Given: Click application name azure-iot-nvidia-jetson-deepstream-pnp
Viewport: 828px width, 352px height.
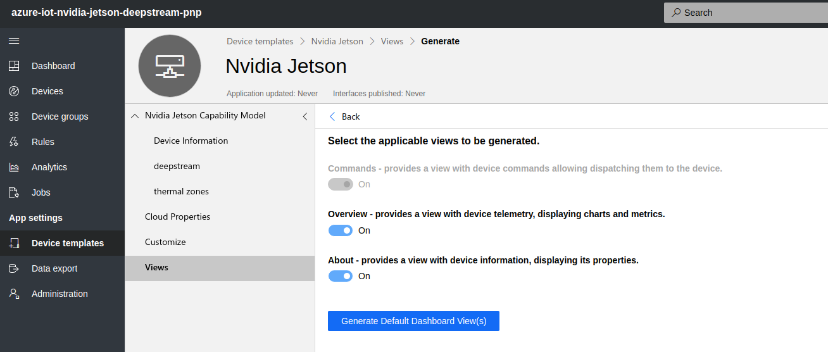Looking at the screenshot, I should click(106, 13).
